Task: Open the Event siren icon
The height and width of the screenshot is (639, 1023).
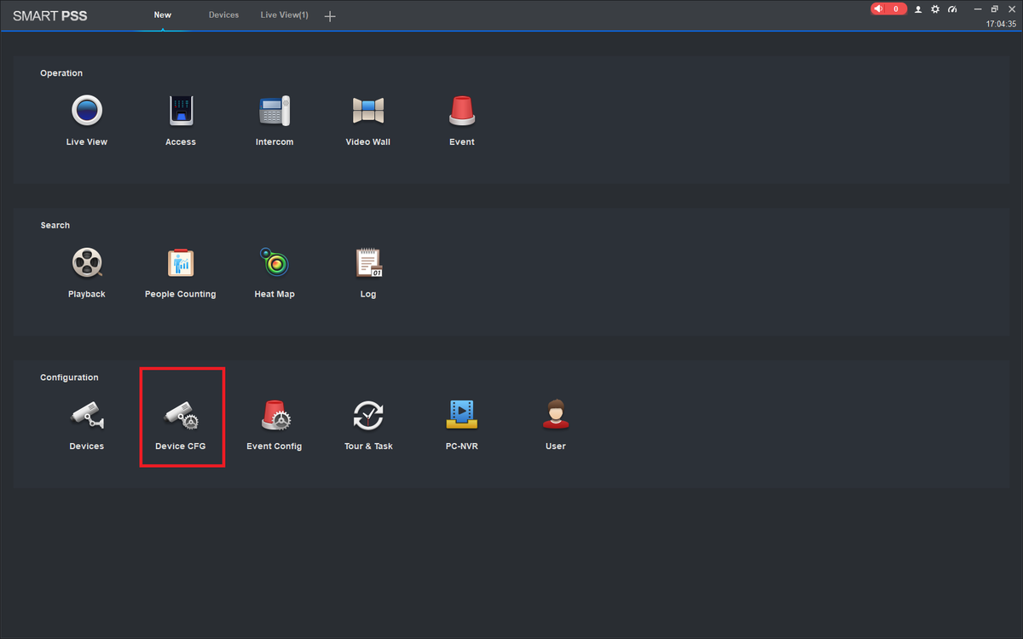Action: click(462, 112)
